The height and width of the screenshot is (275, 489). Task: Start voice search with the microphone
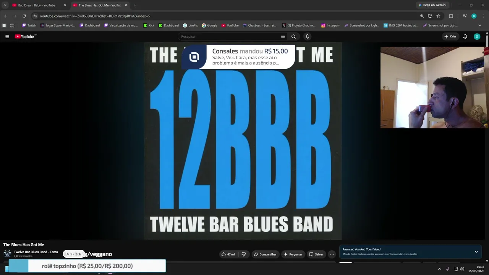click(x=307, y=37)
